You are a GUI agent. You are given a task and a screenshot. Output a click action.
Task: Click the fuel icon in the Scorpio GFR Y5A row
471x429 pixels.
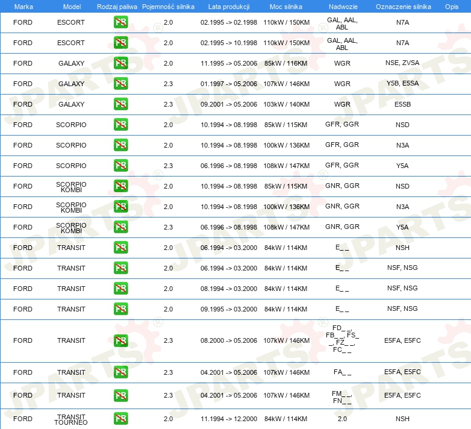(120, 165)
